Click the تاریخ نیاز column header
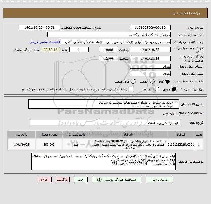This screenshot has width=211, height=204. [x=22, y=134]
